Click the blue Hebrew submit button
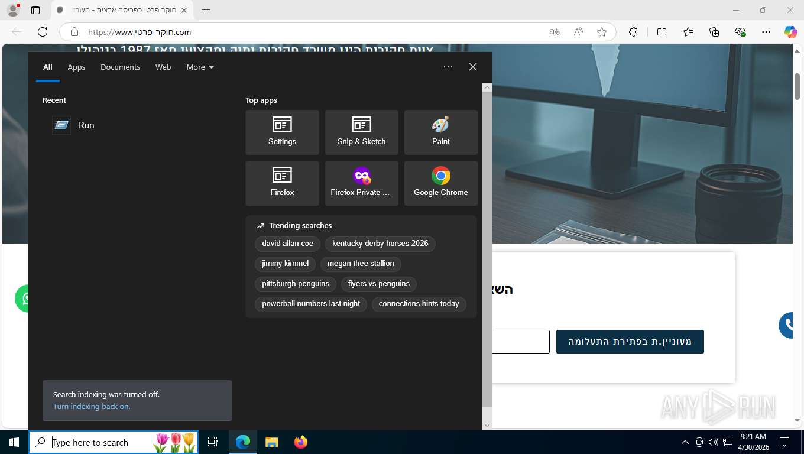The image size is (804, 454). (x=630, y=342)
